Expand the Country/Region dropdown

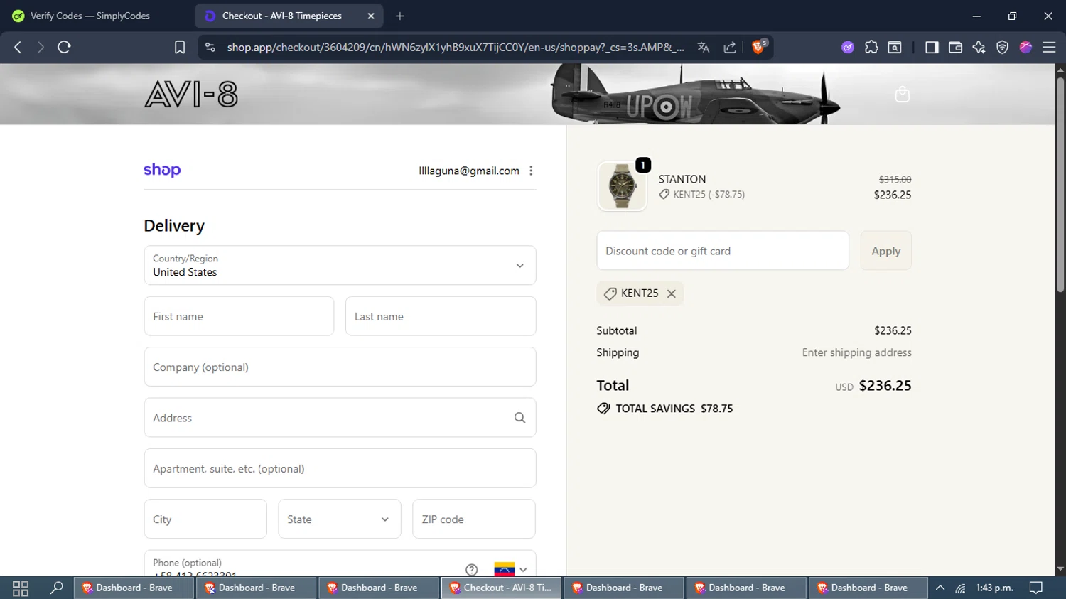click(340, 265)
